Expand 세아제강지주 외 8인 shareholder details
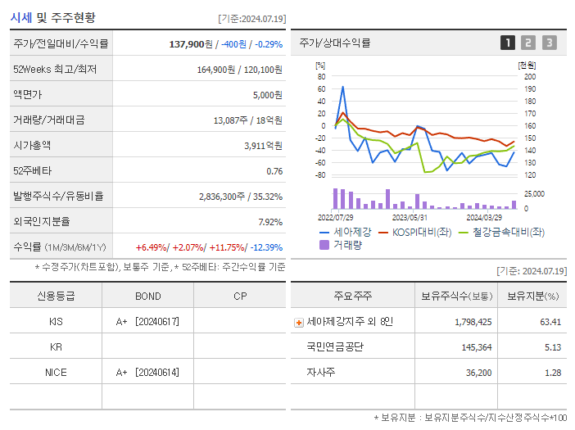This screenshot has height=430, width=575. [x=299, y=323]
